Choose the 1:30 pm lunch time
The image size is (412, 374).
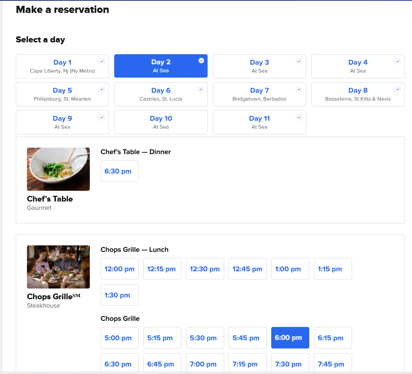119,295
